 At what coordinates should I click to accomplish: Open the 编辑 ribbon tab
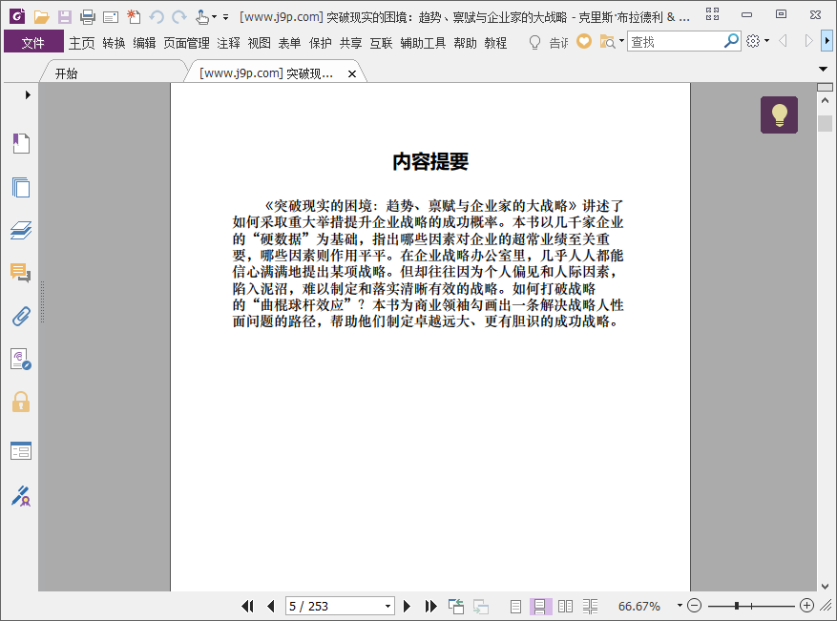click(144, 43)
